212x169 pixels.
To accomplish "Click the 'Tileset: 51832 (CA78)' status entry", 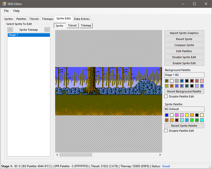I will [x=104, y=166].
